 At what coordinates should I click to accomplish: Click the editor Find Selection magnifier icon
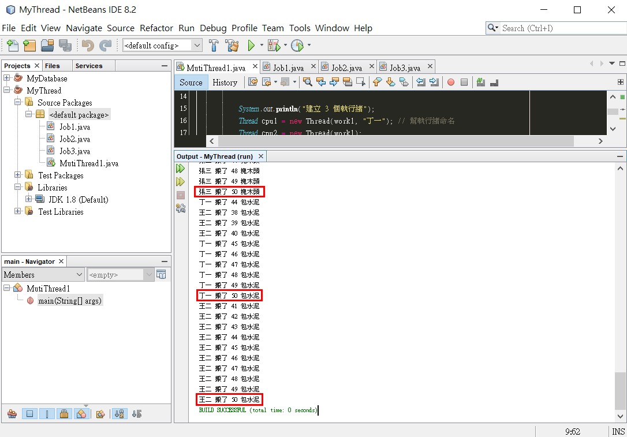(308, 82)
